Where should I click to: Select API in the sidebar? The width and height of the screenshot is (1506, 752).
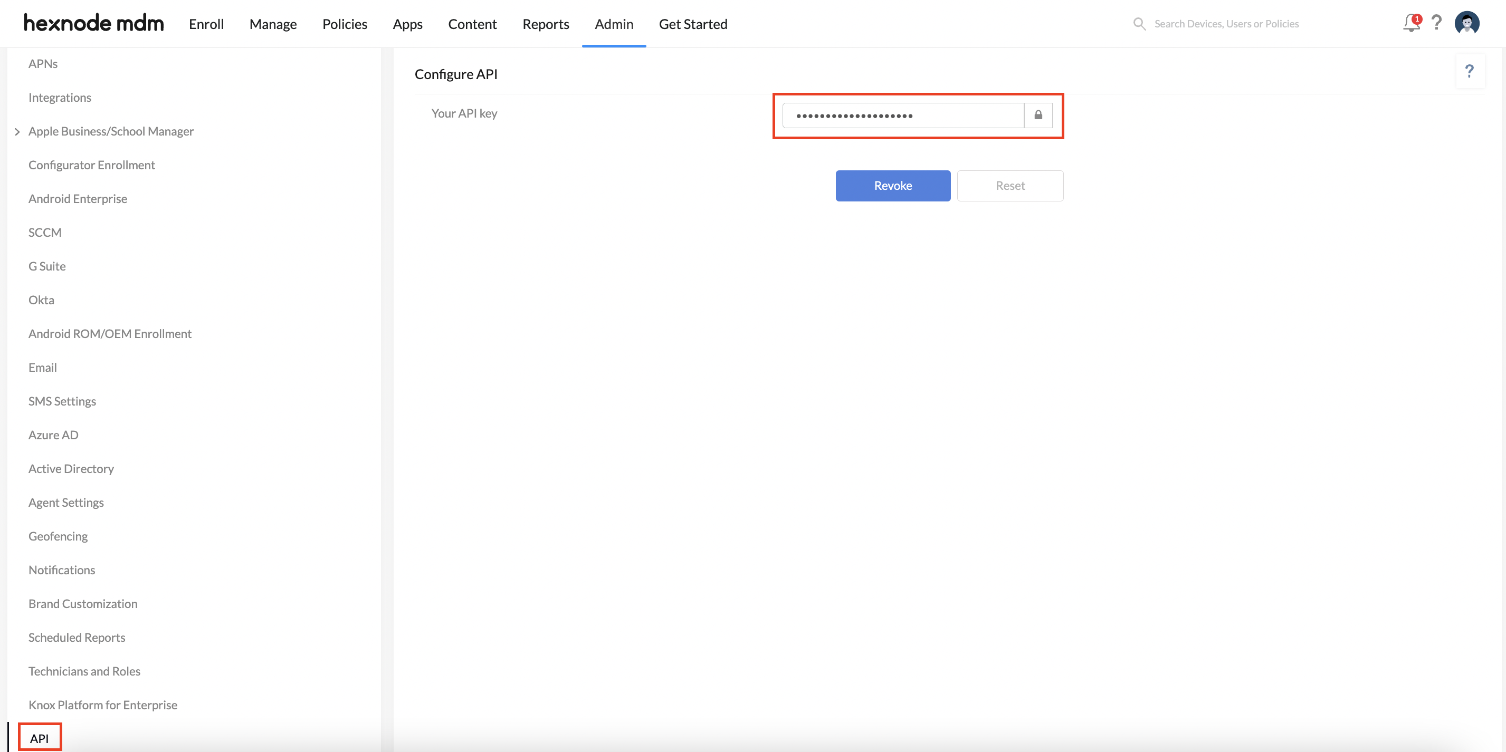39,739
